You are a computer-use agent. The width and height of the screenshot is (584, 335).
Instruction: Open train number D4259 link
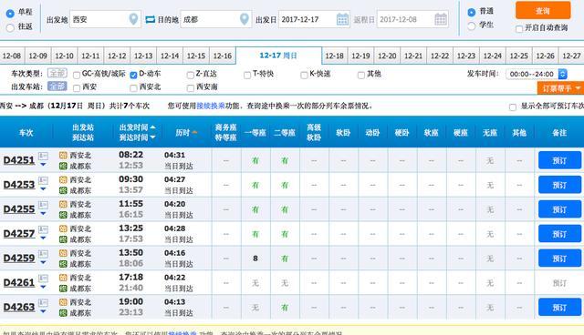point(18,259)
